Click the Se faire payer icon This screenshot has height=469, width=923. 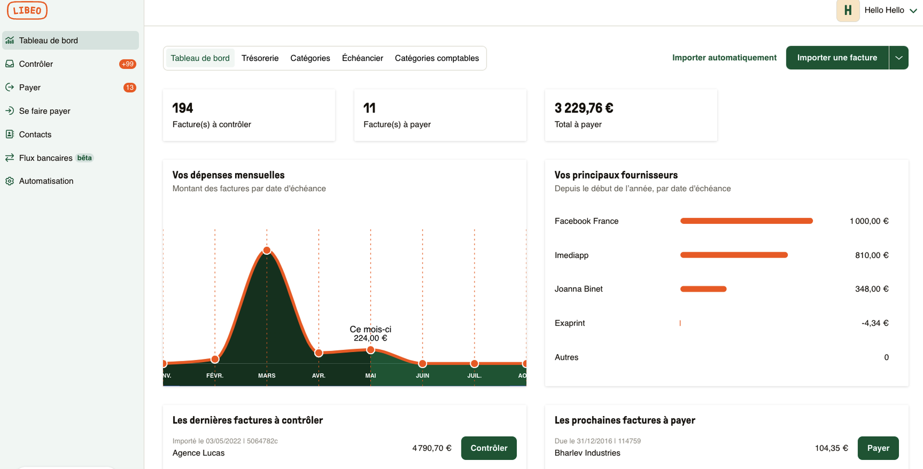point(10,111)
